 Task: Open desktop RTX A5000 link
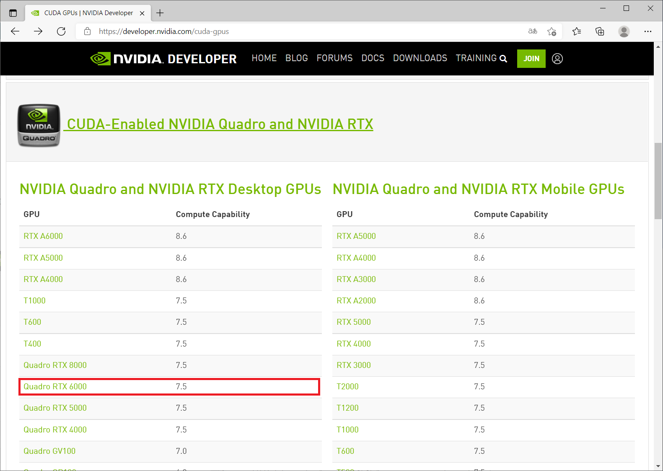tap(43, 258)
